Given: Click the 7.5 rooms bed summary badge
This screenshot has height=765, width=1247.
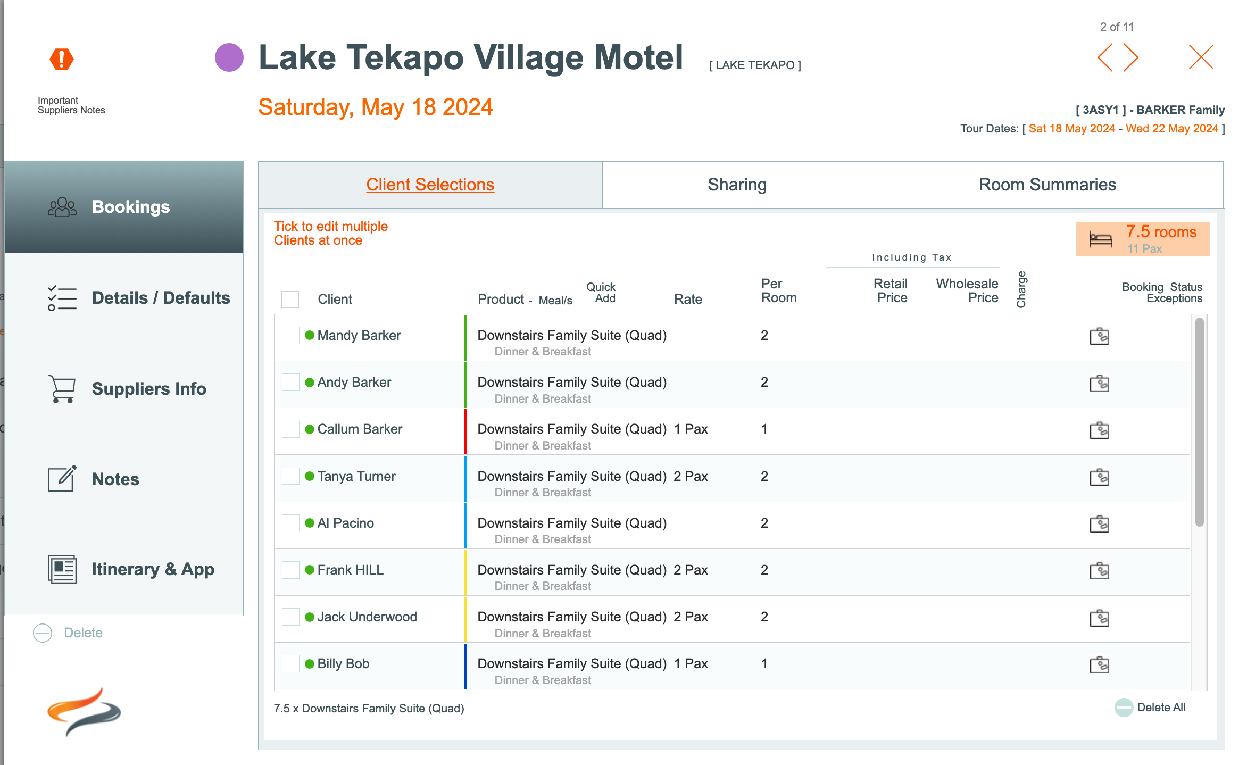Looking at the screenshot, I should (1143, 239).
